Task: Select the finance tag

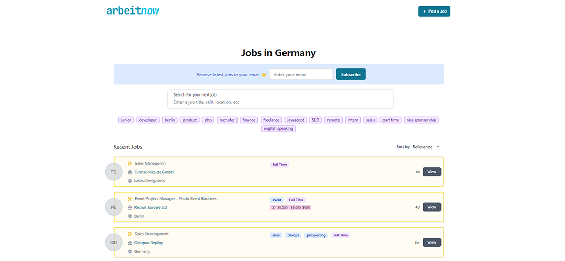Action: tap(249, 120)
